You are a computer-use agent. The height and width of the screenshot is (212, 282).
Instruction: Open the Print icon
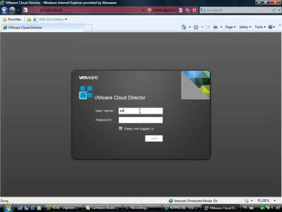(x=215, y=26)
